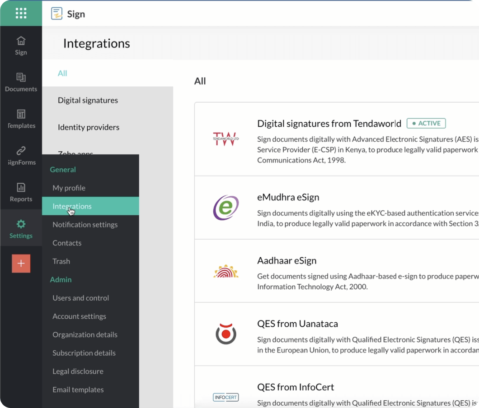479x408 pixels.
Task: Choose Notification settings menu item
Action: pyautogui.click(x=85, y=224)
